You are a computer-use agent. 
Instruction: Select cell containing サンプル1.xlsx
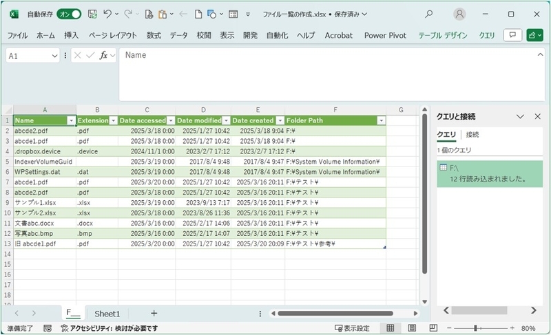coord(45,203)
